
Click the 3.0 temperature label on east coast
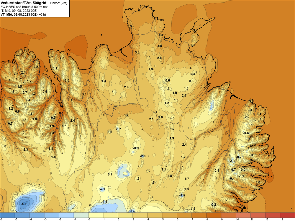[258, 182]
